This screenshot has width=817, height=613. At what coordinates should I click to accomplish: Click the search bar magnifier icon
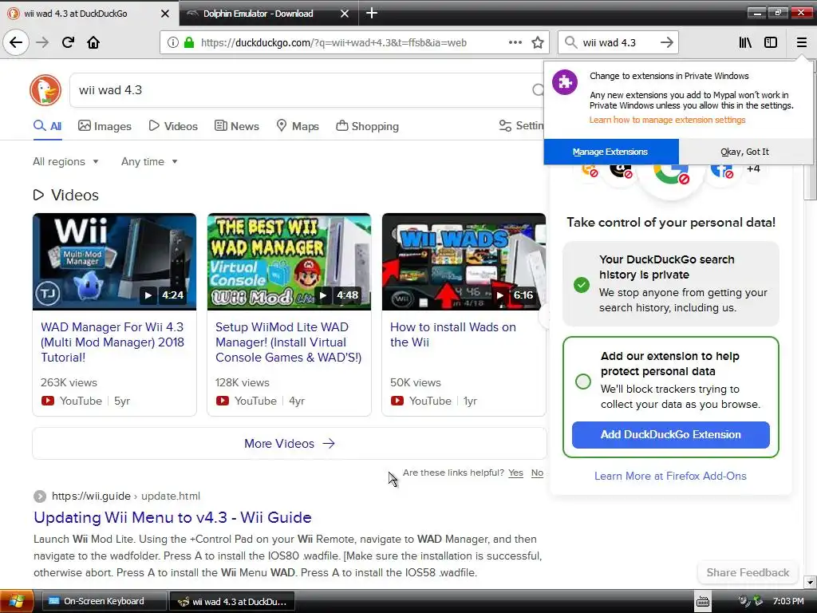tap(571, 42)
